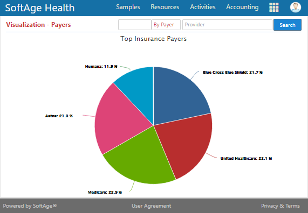
Task: Click the 'Blue Cross Blue Shield: 21.7 %' label
Action: click(233, 72)
